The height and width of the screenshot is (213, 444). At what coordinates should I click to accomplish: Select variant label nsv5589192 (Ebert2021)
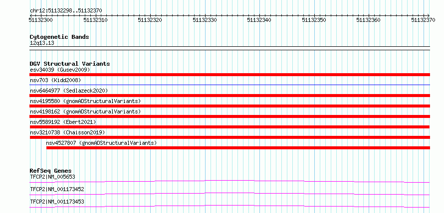63,122
